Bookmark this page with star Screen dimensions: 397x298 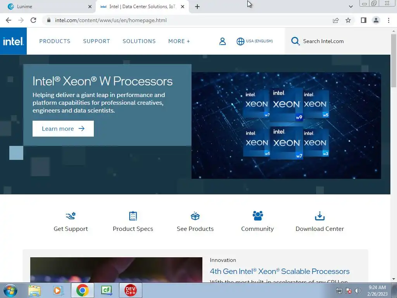(x=348, y=20)
